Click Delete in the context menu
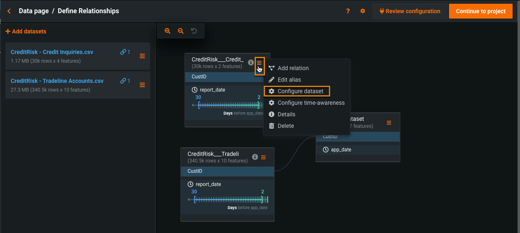520x233 pixels. click(286, 126)
